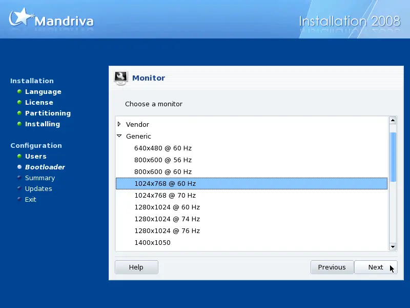
Task: Click the Bootloader step in sidebar
Action: click(x=45, y=167)
